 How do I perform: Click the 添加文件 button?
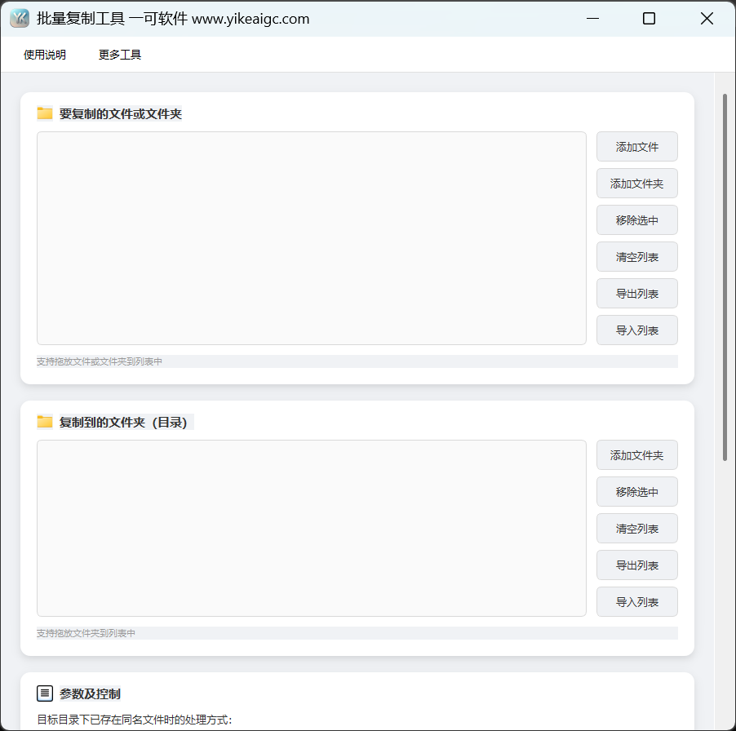click(x=637, y=147)
